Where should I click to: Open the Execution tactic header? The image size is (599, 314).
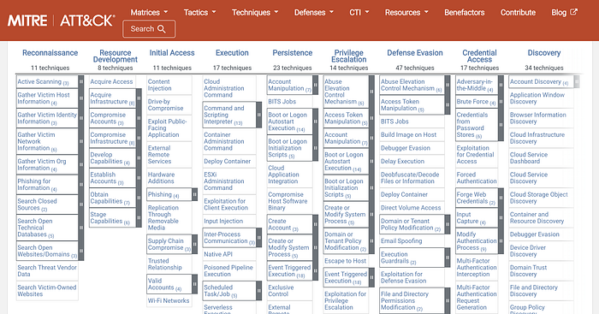pos(232,53)
